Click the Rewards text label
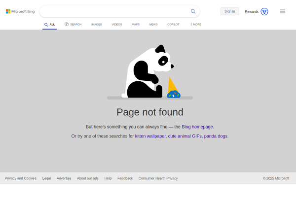 (252, 12)
